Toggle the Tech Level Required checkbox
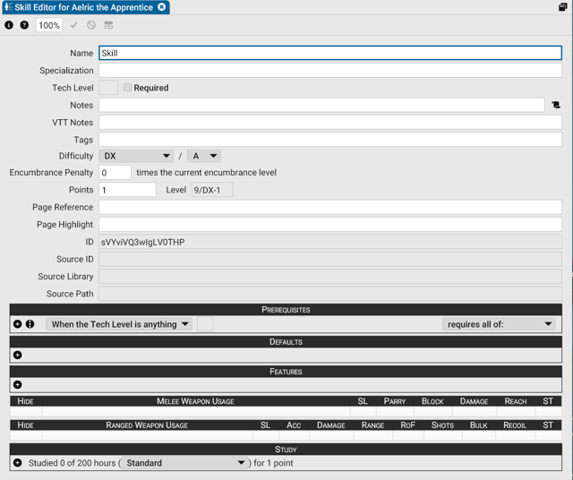 pos(127,88)
